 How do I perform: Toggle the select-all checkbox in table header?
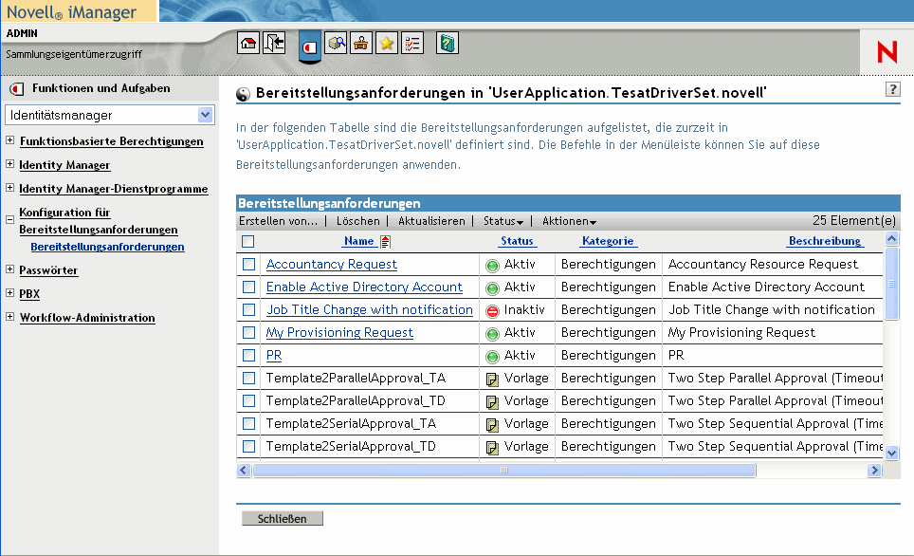pos(248,241)
